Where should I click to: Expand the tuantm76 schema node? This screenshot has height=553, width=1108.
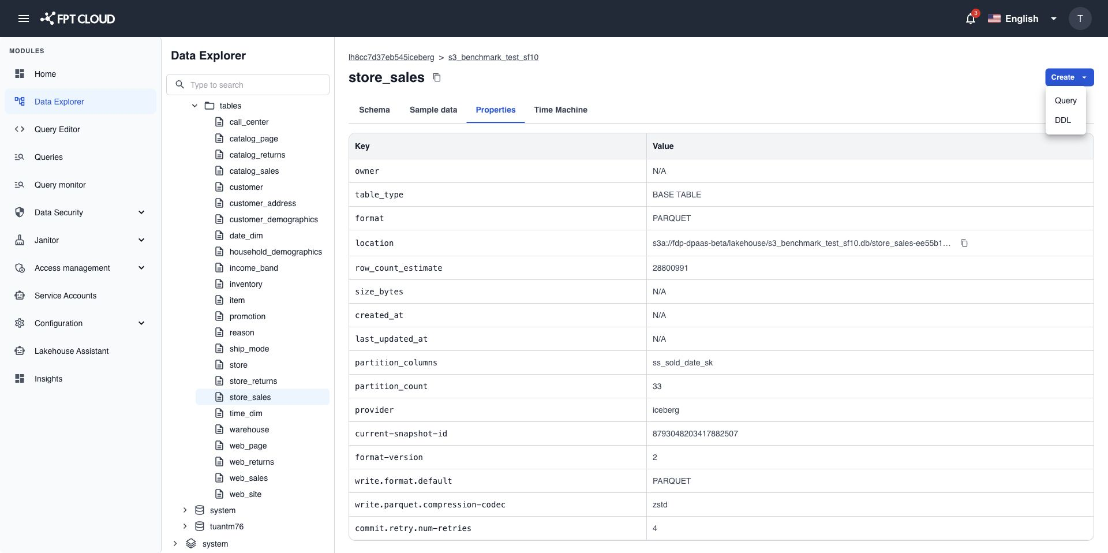(185, 526)
